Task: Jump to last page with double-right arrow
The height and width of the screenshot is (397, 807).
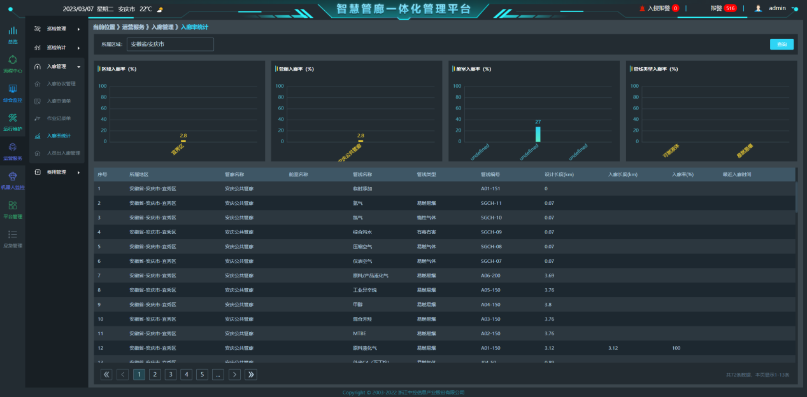Action: tap(251, 375)
